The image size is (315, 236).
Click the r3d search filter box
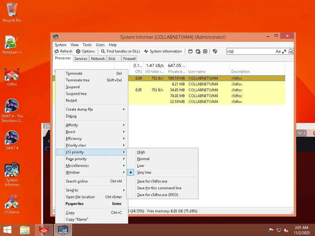coord(250,51)
